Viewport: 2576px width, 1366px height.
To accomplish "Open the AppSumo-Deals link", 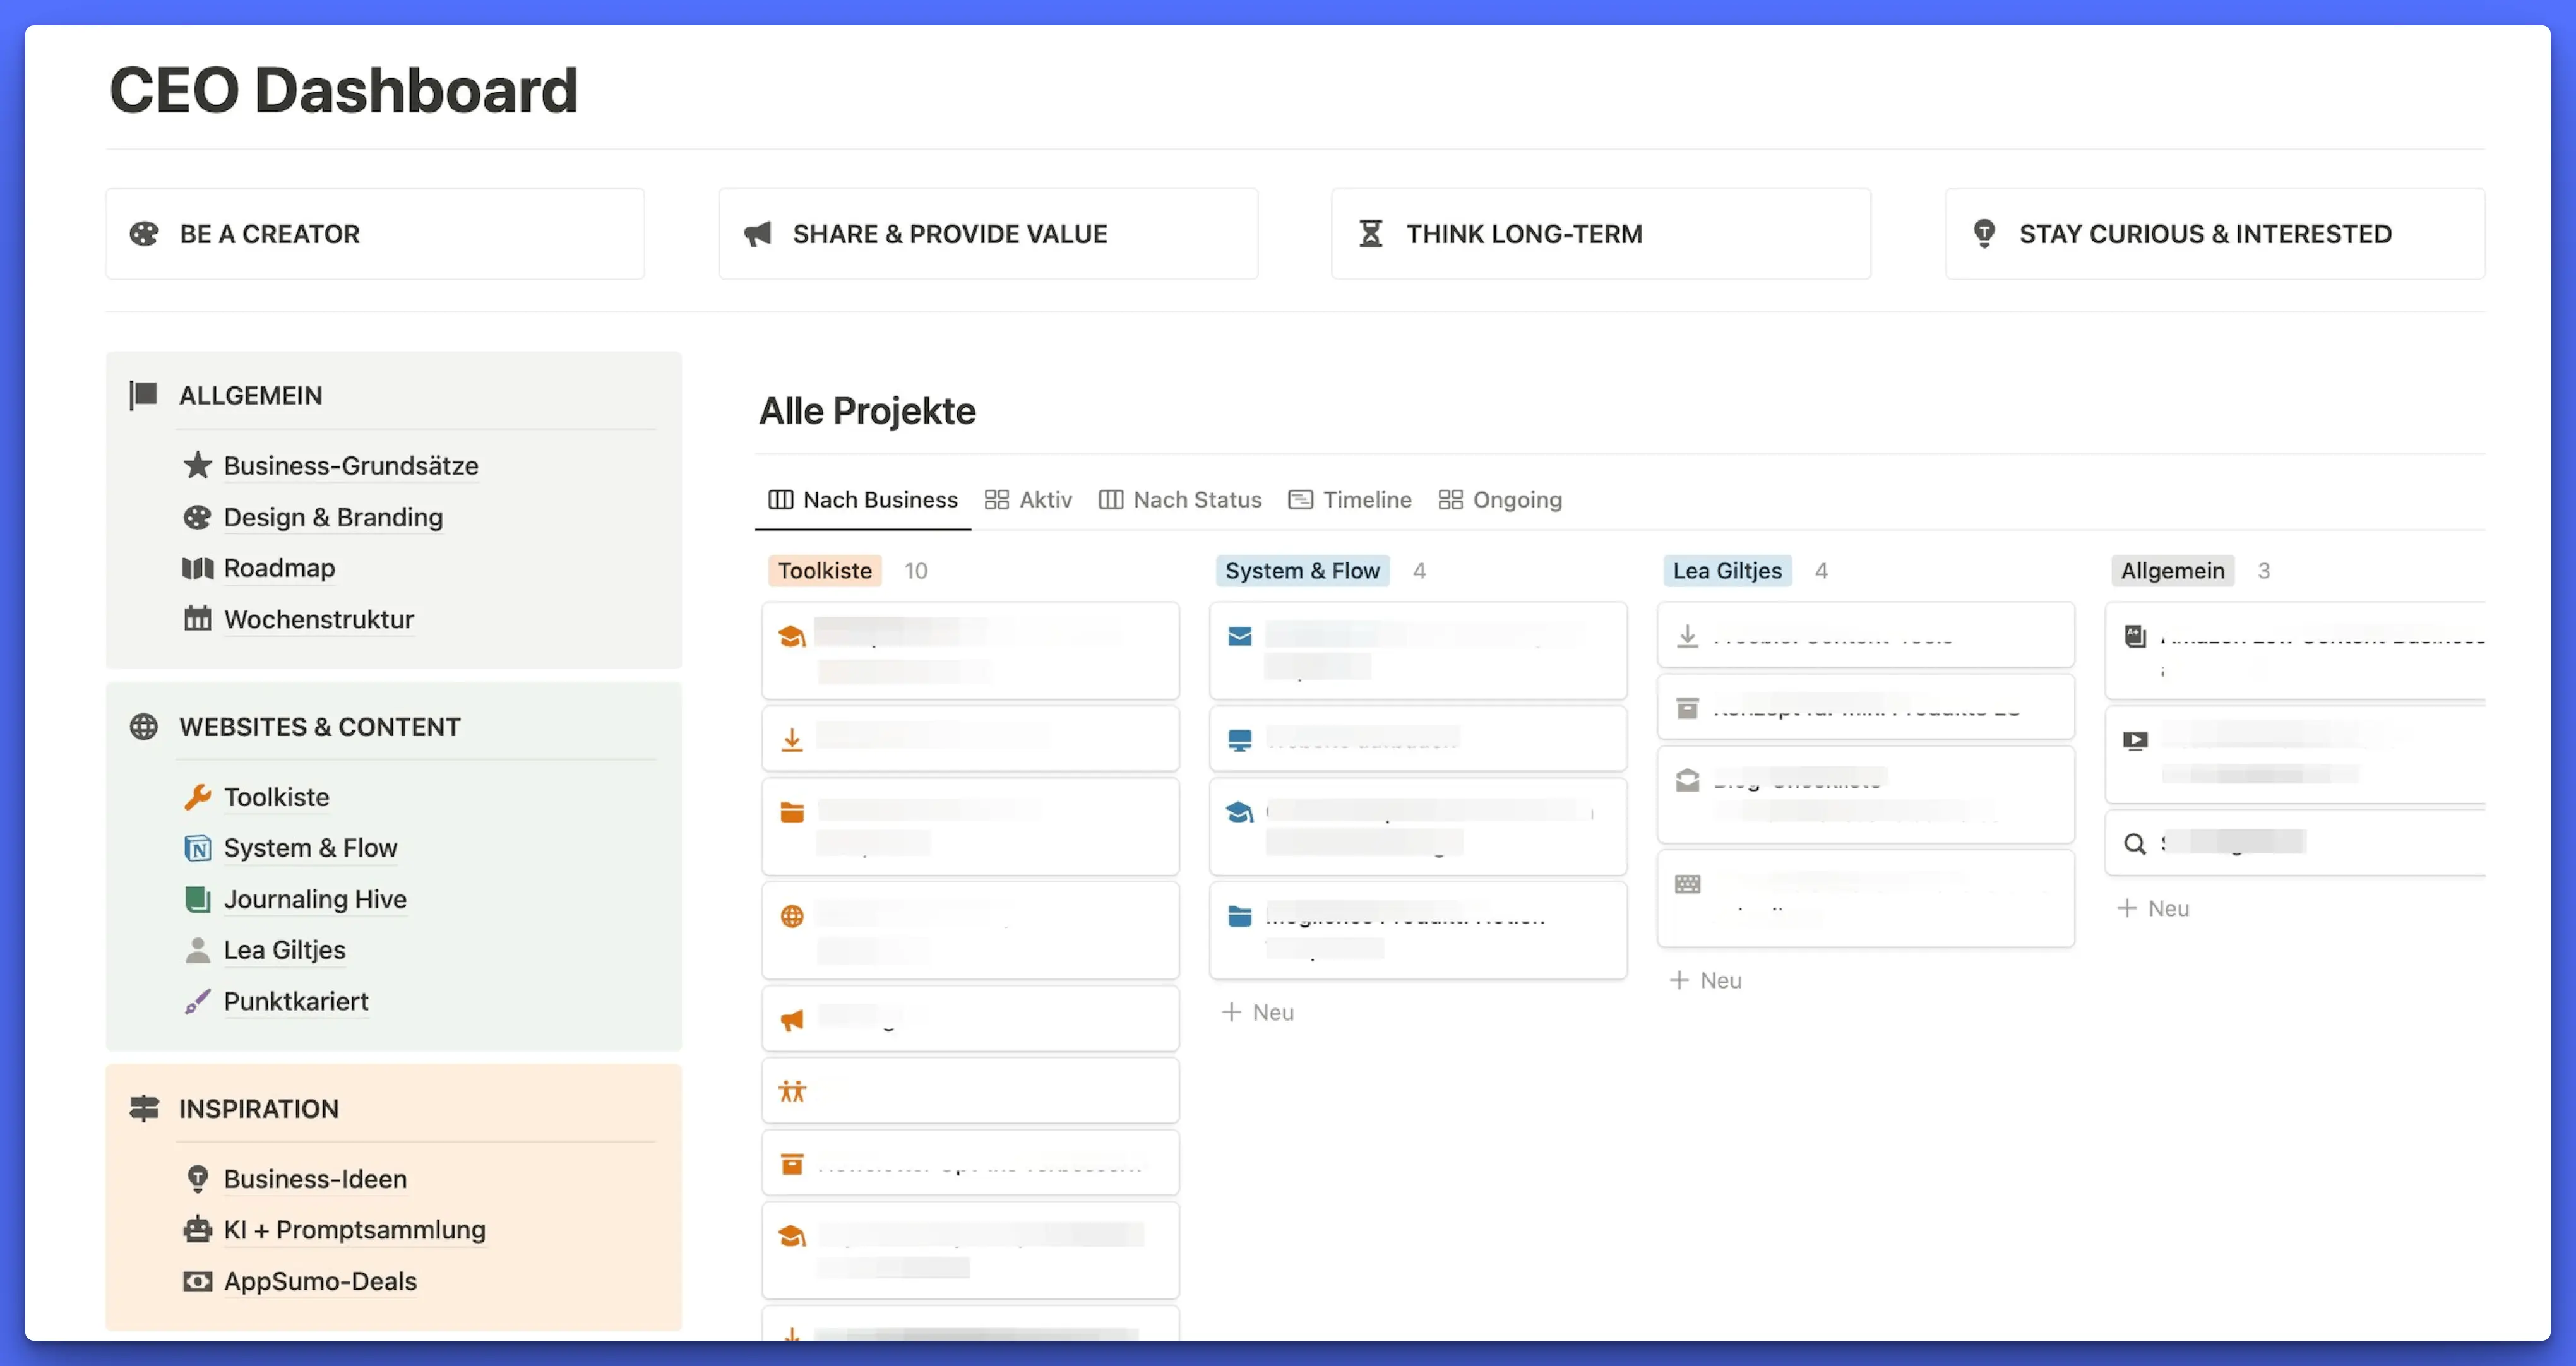I will [320, 1281].
